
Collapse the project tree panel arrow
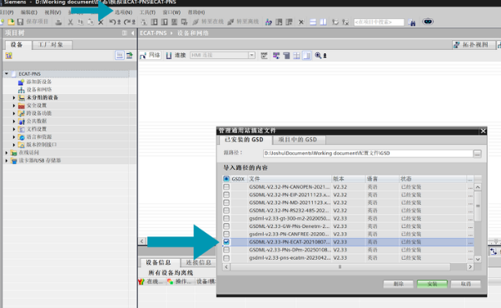[132, 33]
